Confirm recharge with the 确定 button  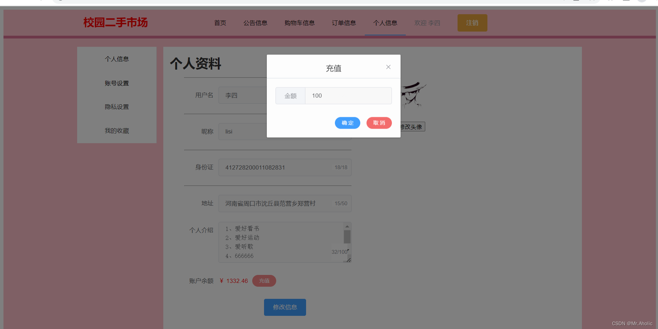click(x=347, y=123)
